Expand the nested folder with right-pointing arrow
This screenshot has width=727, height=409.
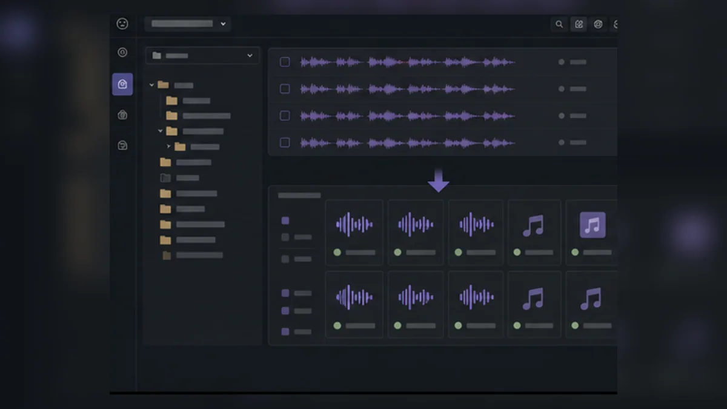169,147
